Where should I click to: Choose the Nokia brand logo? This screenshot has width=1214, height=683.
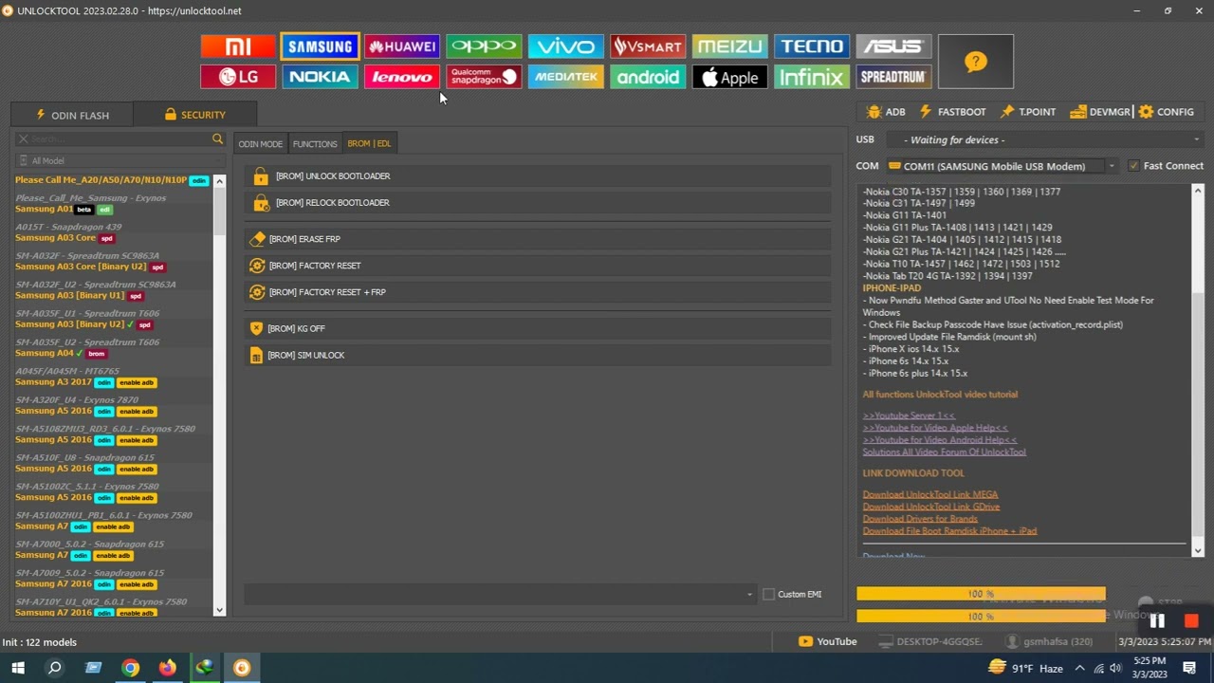320,77
